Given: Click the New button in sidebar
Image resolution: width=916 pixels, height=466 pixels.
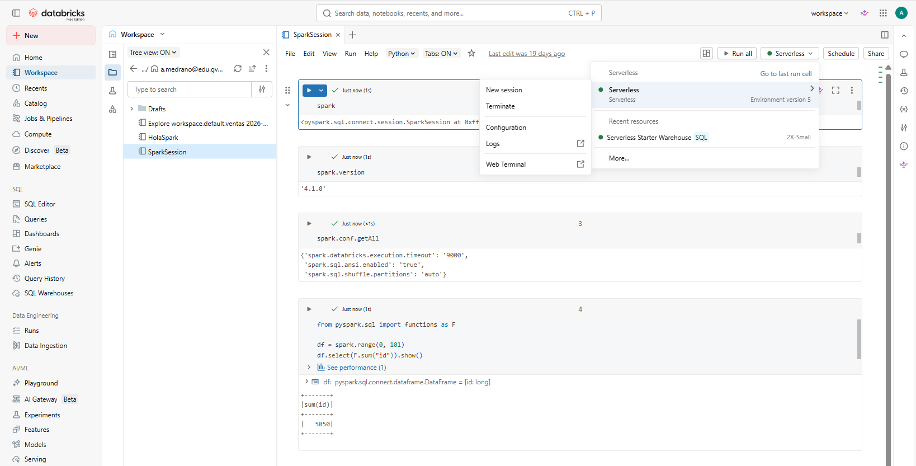Looking at the screenshot, I should click(51, 35).
